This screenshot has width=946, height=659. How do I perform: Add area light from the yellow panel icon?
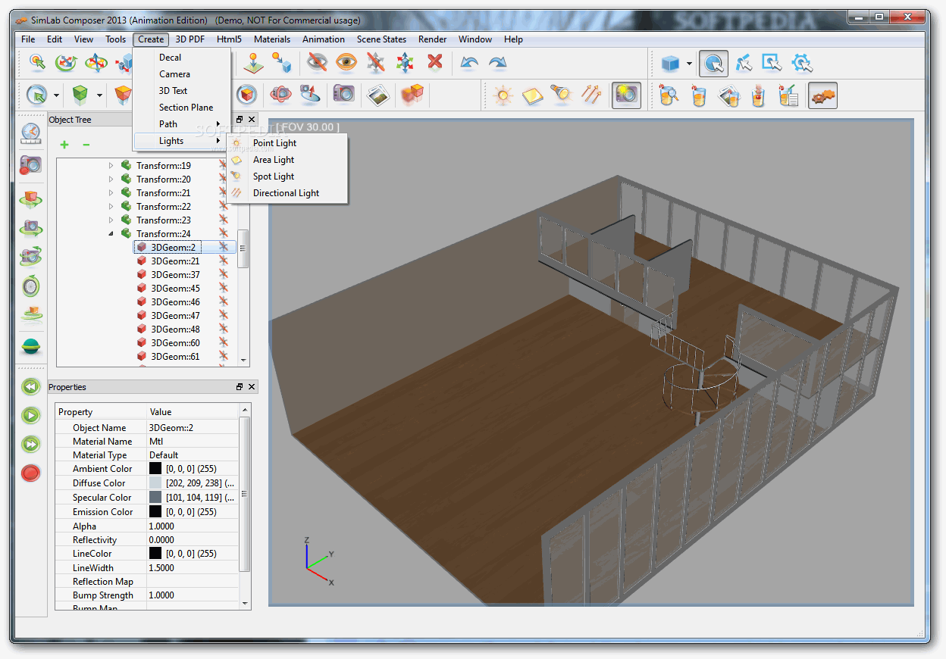click(533, 95)
